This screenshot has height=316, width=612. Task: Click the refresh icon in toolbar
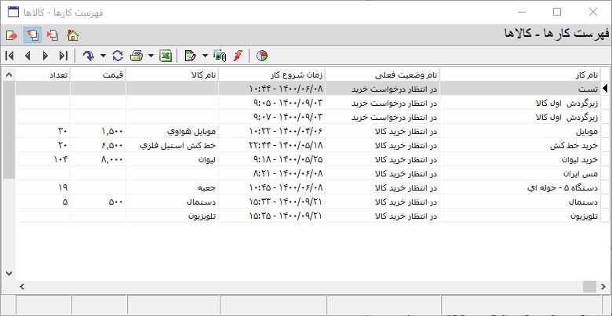(x=118, y=56)
